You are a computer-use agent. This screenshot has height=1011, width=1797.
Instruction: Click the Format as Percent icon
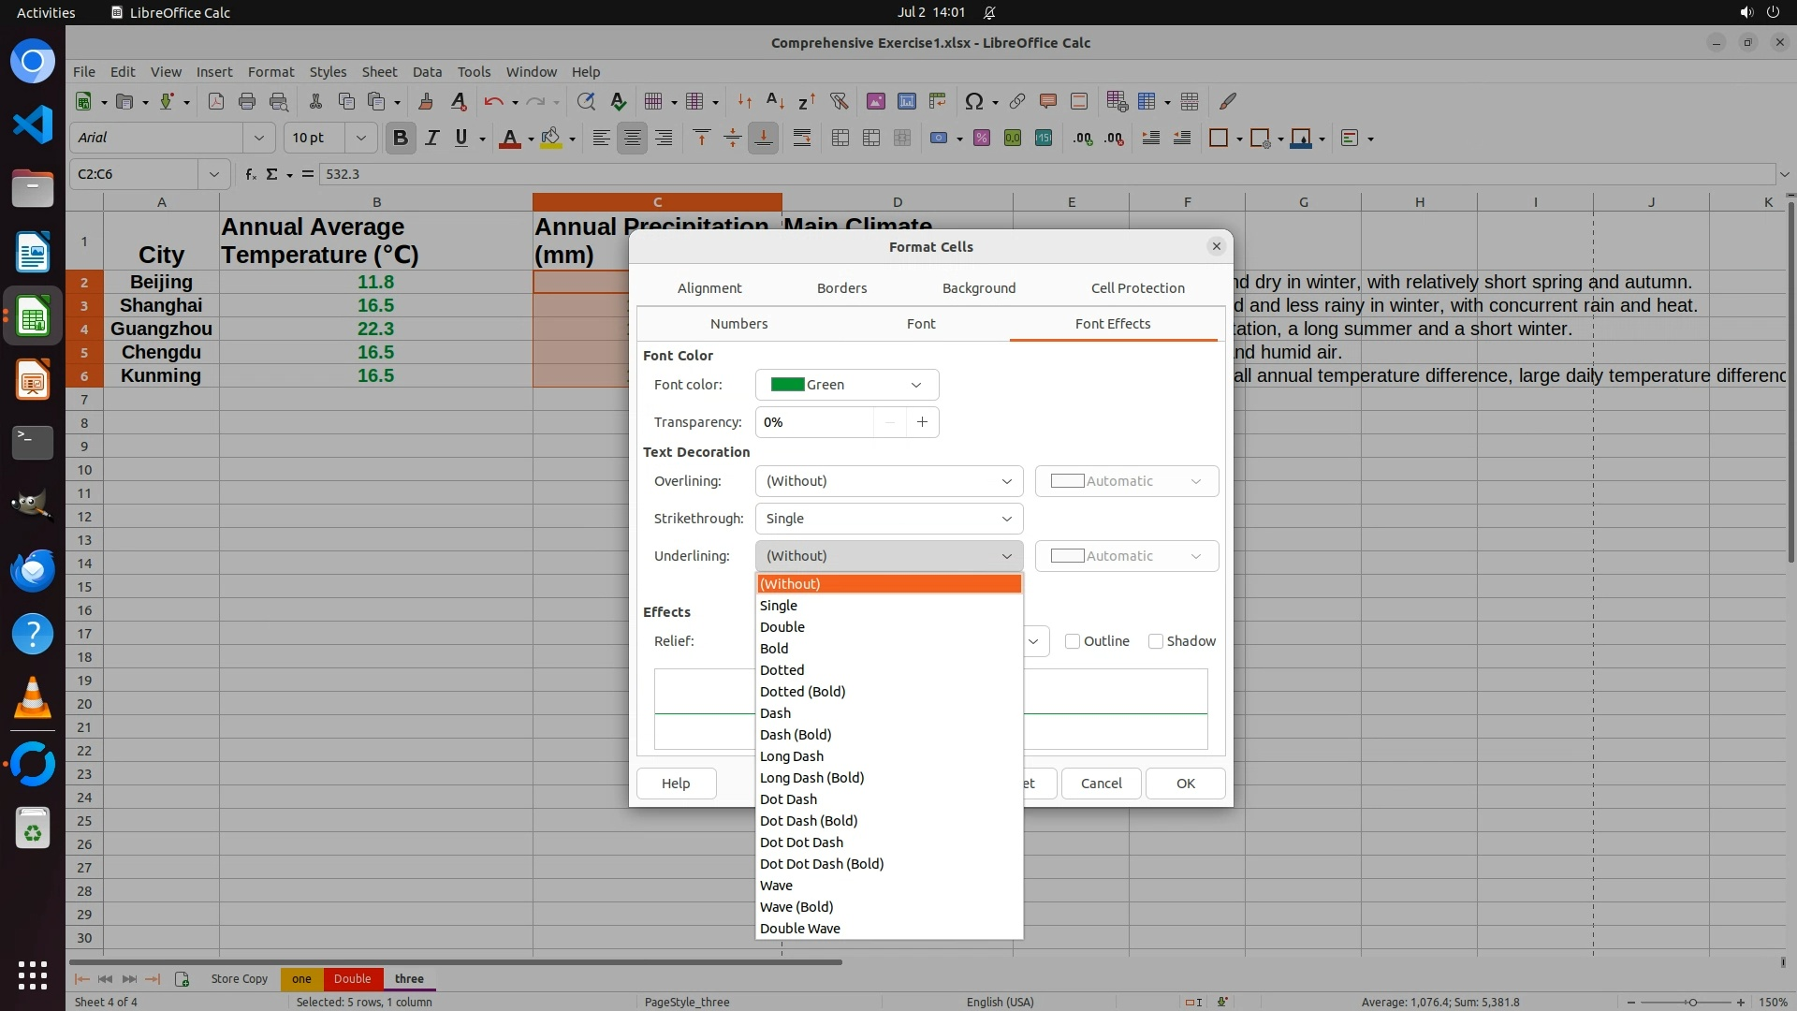point(982,138)
